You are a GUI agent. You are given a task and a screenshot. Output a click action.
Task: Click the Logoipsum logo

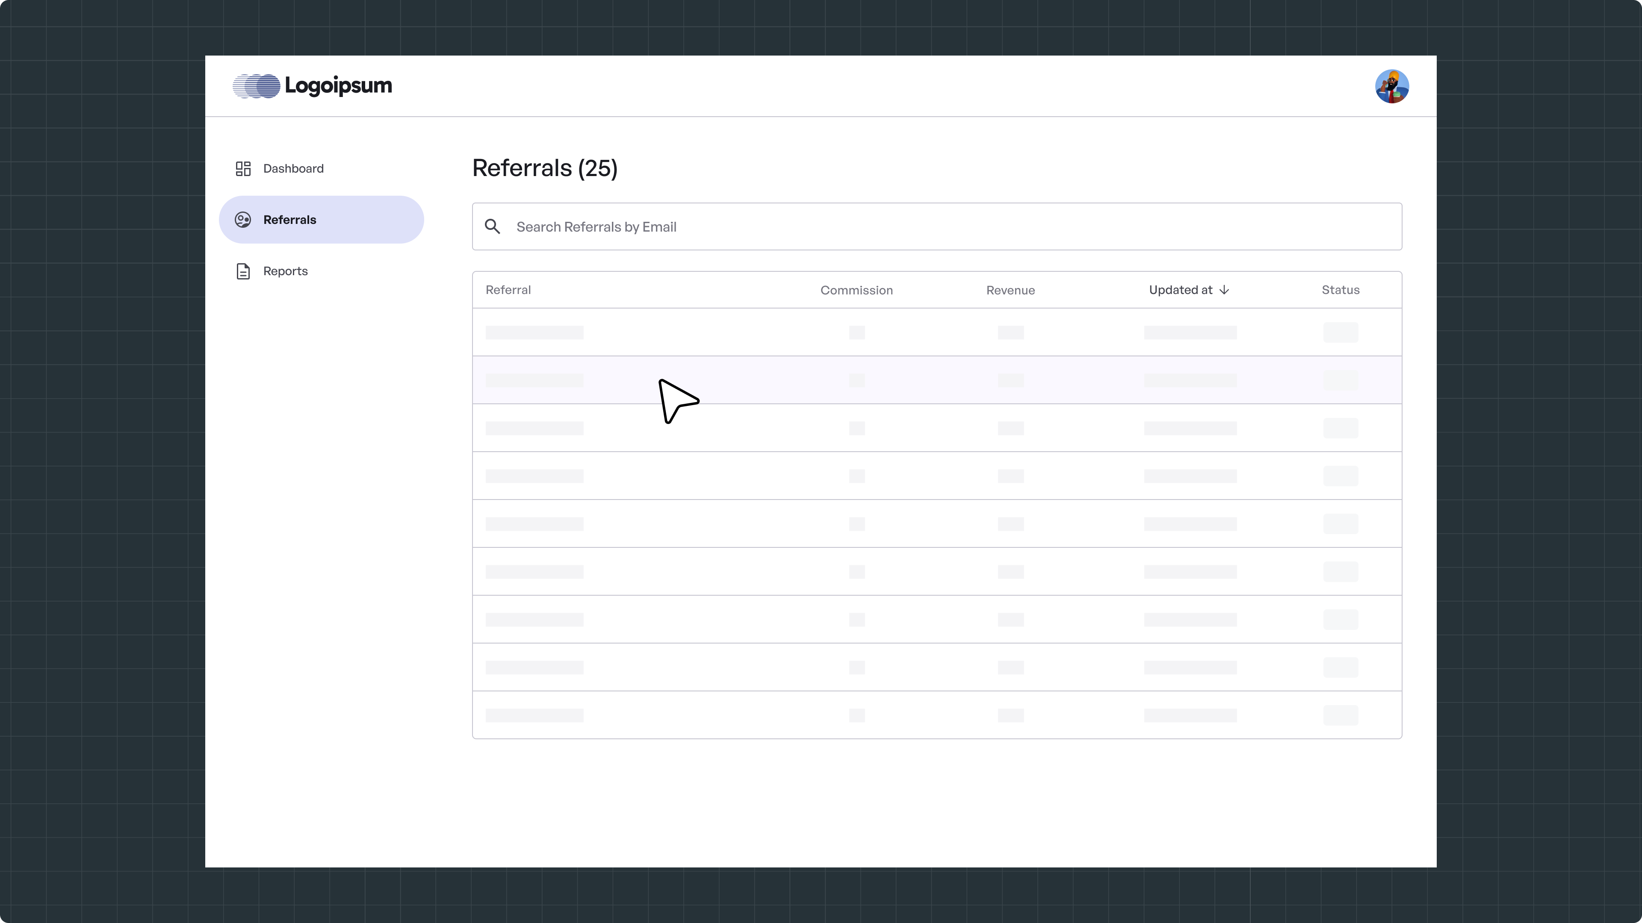312,86
